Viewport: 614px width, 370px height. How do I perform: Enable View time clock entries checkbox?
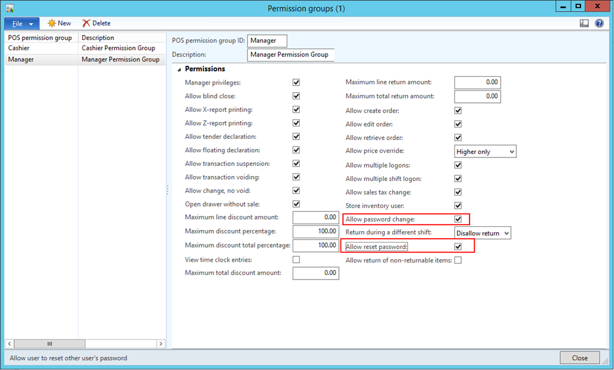[x=296, y=260]
